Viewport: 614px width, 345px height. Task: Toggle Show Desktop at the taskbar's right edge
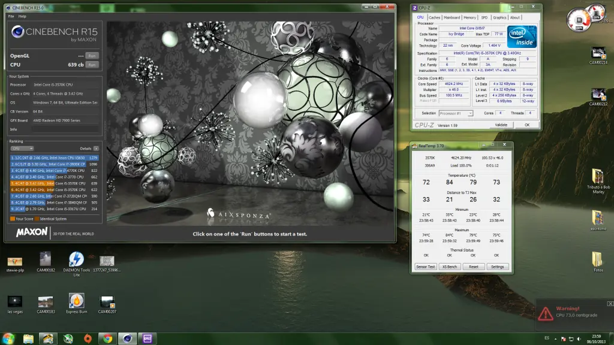click(612, 339)
